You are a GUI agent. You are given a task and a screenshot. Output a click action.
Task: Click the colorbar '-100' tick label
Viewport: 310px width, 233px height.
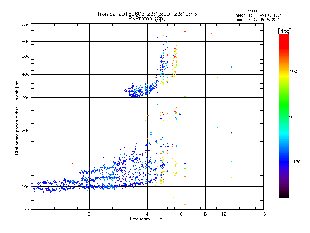tap(295, 162)
